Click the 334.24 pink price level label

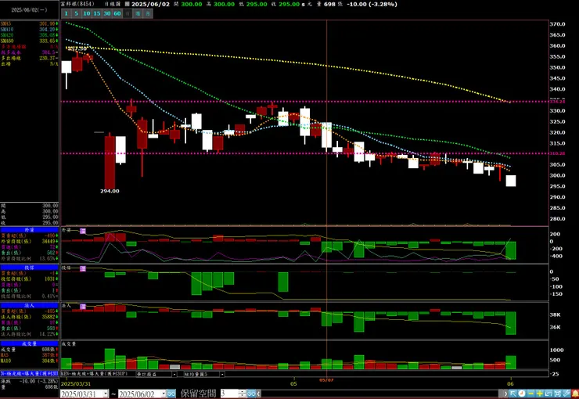[x=558, y=101]
